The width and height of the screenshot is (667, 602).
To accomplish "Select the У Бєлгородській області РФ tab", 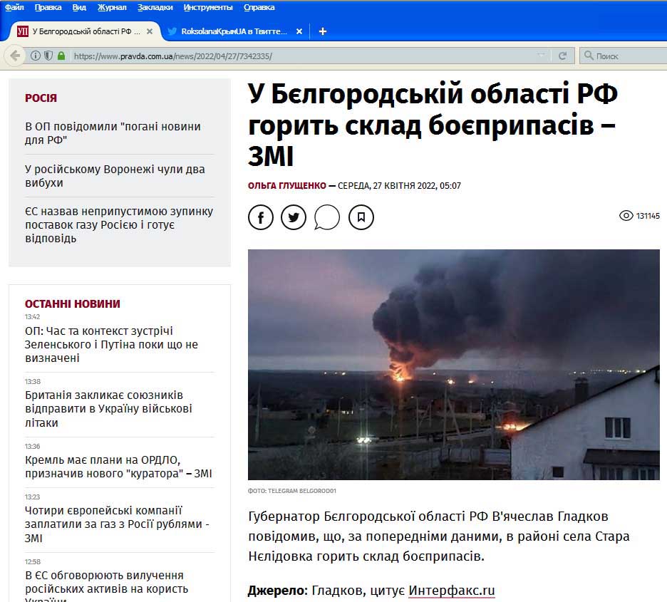I will [86, 31].
